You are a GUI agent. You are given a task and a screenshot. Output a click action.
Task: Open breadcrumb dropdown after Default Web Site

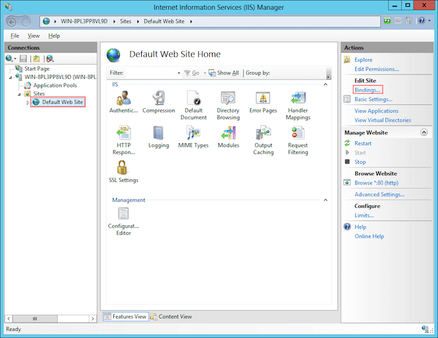[x=191, y=21]
